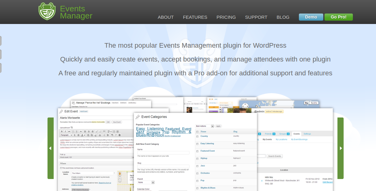Screen dimensions: 376x191
Task: Tick the Hiphop row checkbox
Action: pyautogui.click(x=197, y=159)
